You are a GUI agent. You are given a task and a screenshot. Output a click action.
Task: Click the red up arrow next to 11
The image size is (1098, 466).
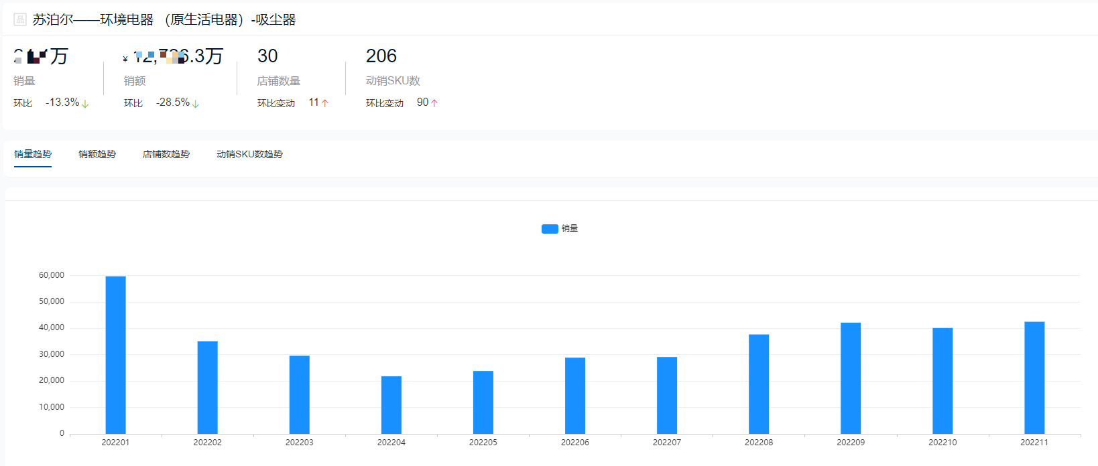coord(325,103)
